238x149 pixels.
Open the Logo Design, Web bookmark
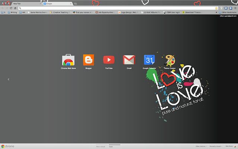pyautogui.click(x=128, y=12)
